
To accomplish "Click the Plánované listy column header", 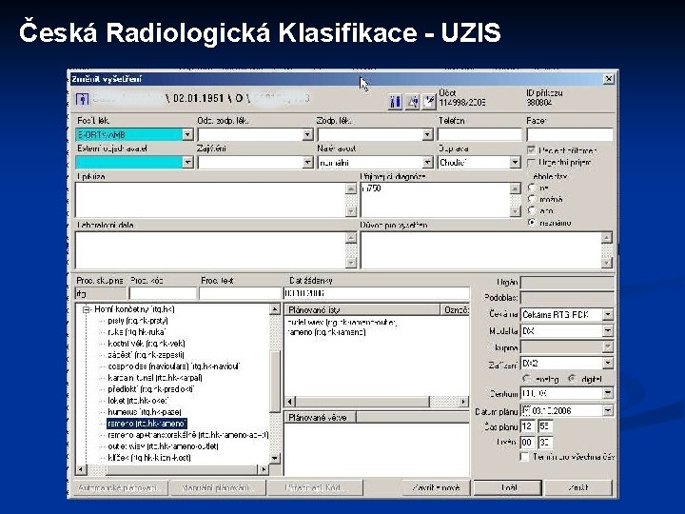I will coord(362,310).
